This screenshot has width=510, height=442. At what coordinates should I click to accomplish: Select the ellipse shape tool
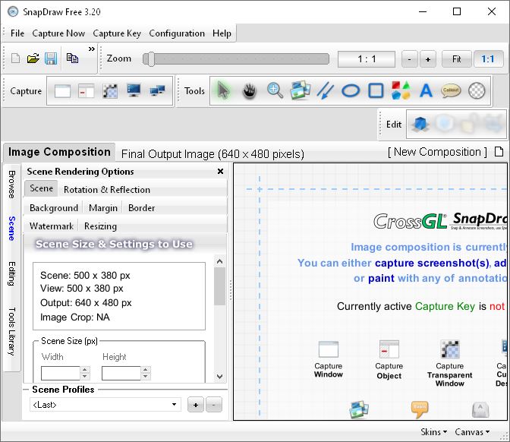coord(351,91)
